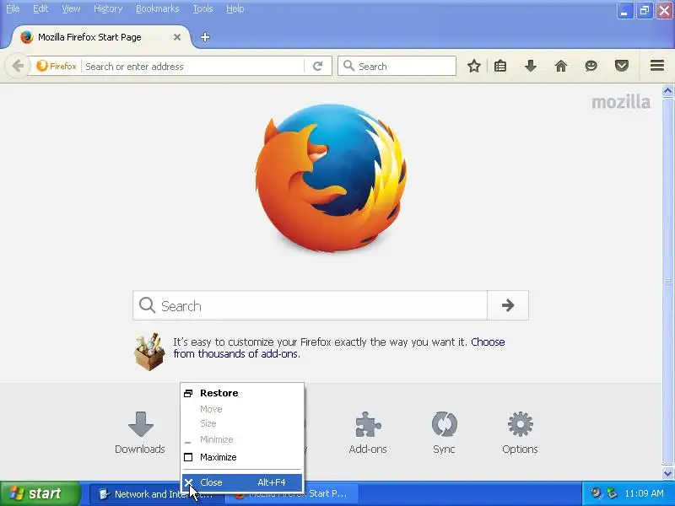Click the taskbar clock showing 11:09 AM
The image size is (675, 506).
point(644,493)
